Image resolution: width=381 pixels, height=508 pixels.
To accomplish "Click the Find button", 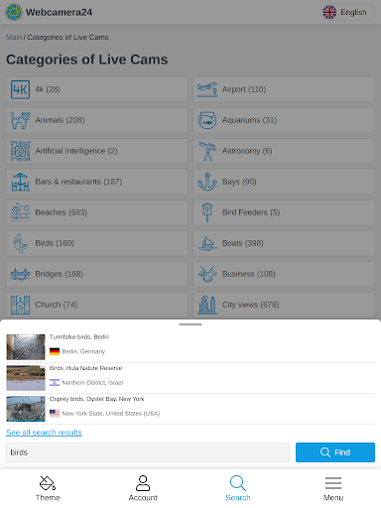I will (x=335, y=452).
